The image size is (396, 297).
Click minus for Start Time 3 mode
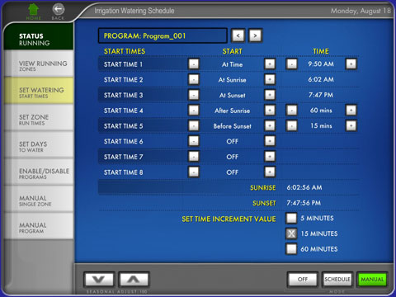pos(194,95)
